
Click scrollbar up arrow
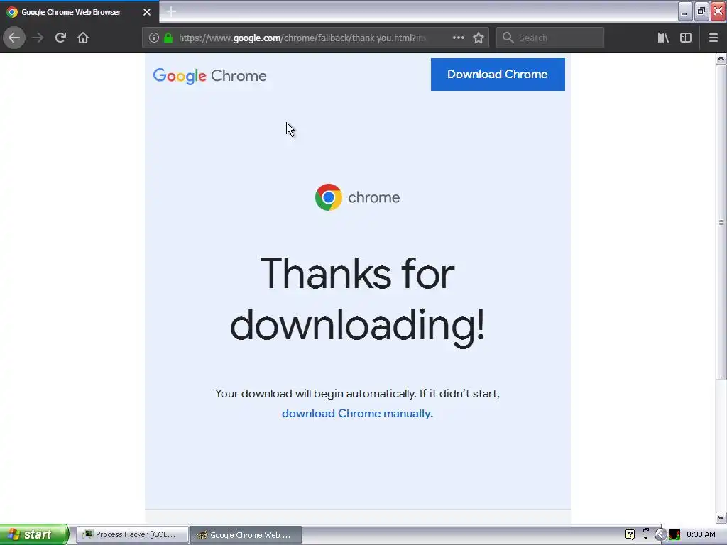(721, 59)
